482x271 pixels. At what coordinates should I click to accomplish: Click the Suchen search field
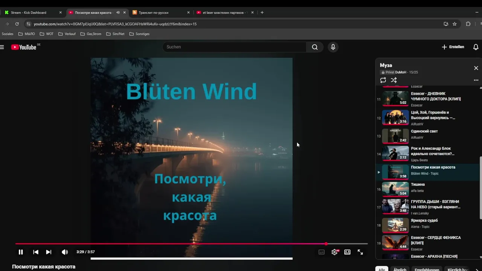(234, 47)
